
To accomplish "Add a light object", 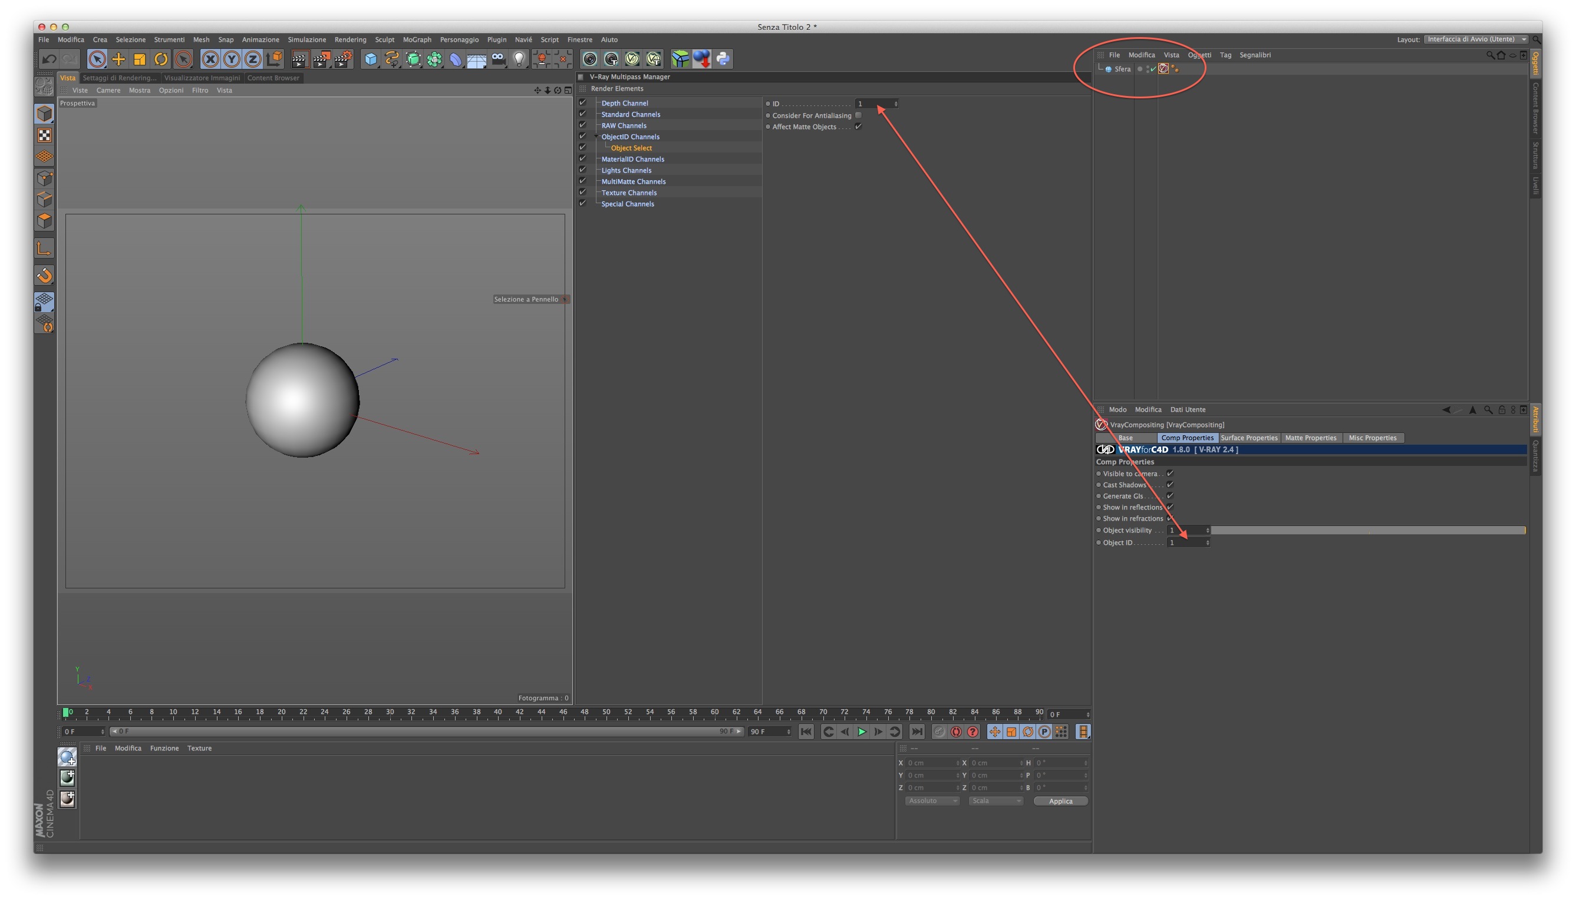I will point(520,59).
